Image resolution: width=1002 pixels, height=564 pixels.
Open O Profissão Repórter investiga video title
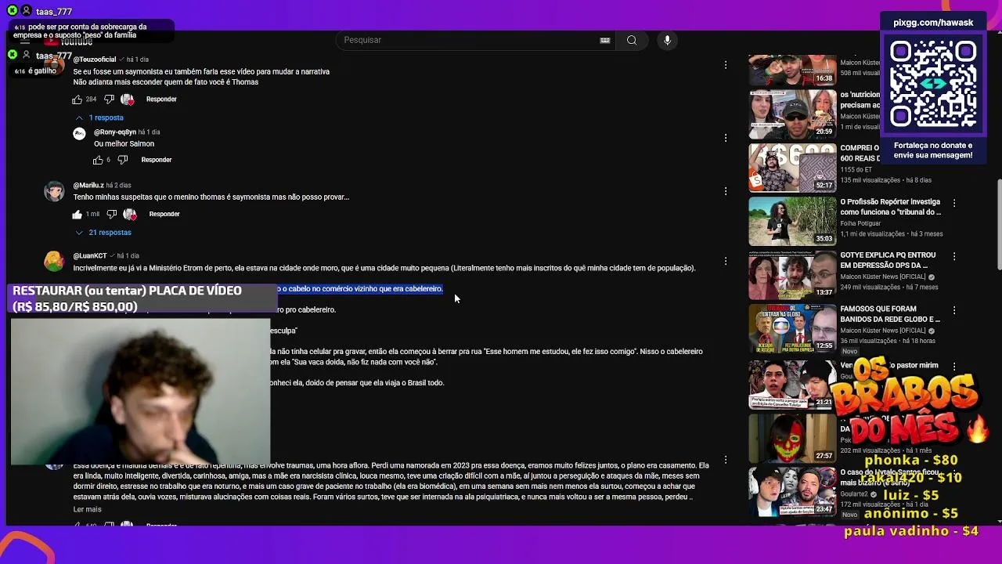tap(891, 207)
